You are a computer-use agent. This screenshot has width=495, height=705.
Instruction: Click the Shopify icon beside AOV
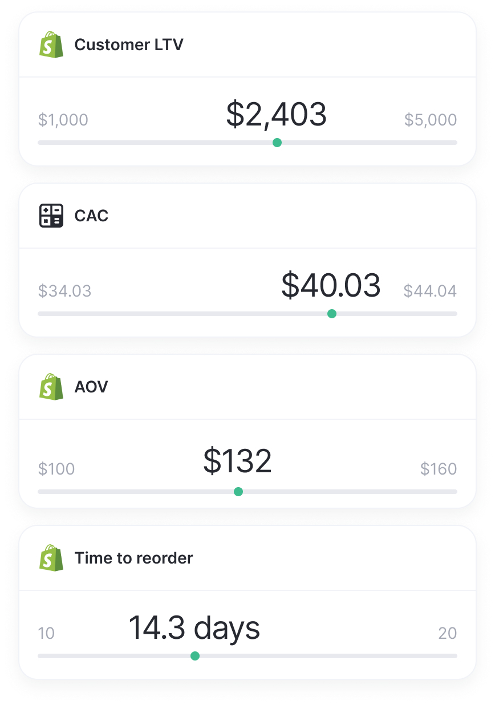[x=51, y=387]
